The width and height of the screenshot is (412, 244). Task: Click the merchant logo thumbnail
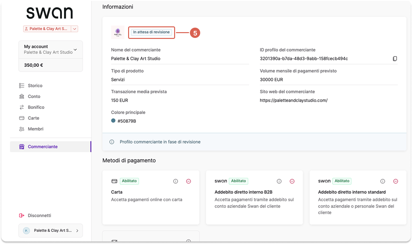pyautogui.click(x=118, y=32)
